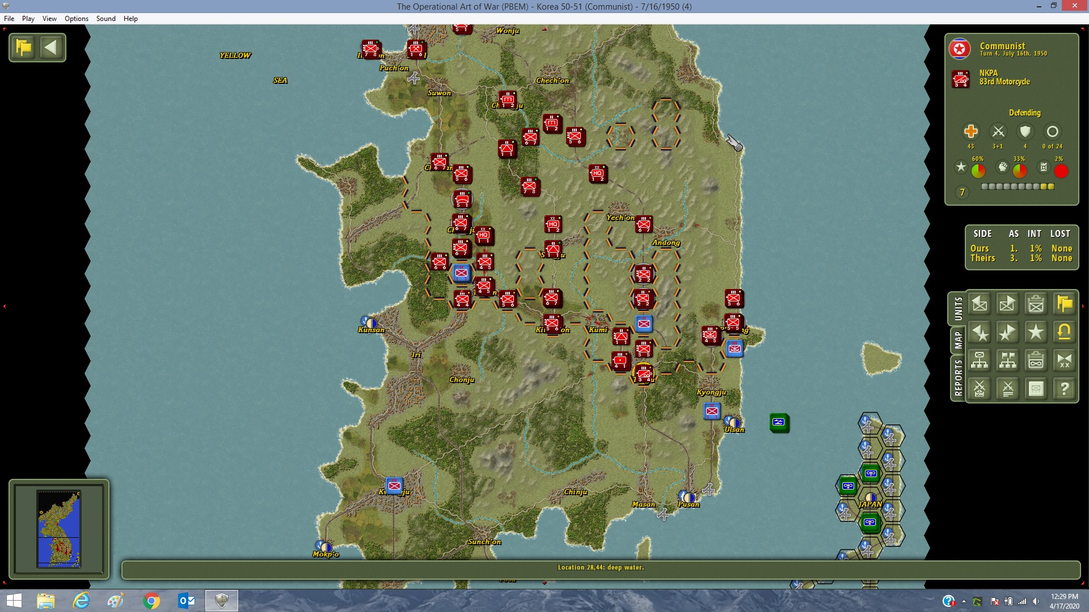Switch to the REPORTS tab

(x=958, y=377)
